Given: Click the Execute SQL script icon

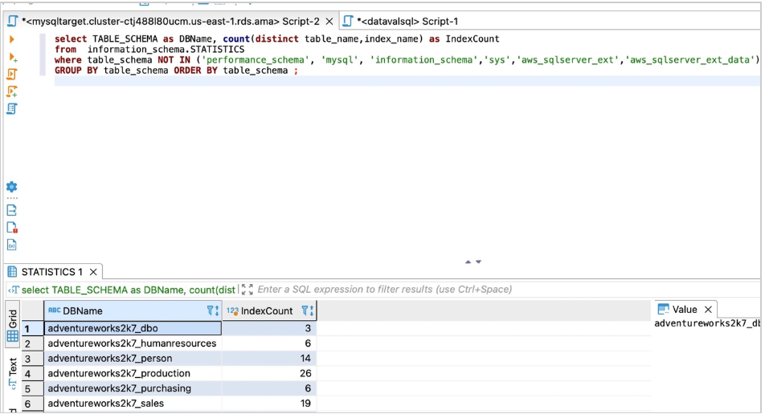Looking at the screenshot, I should [x=12, y=74].
